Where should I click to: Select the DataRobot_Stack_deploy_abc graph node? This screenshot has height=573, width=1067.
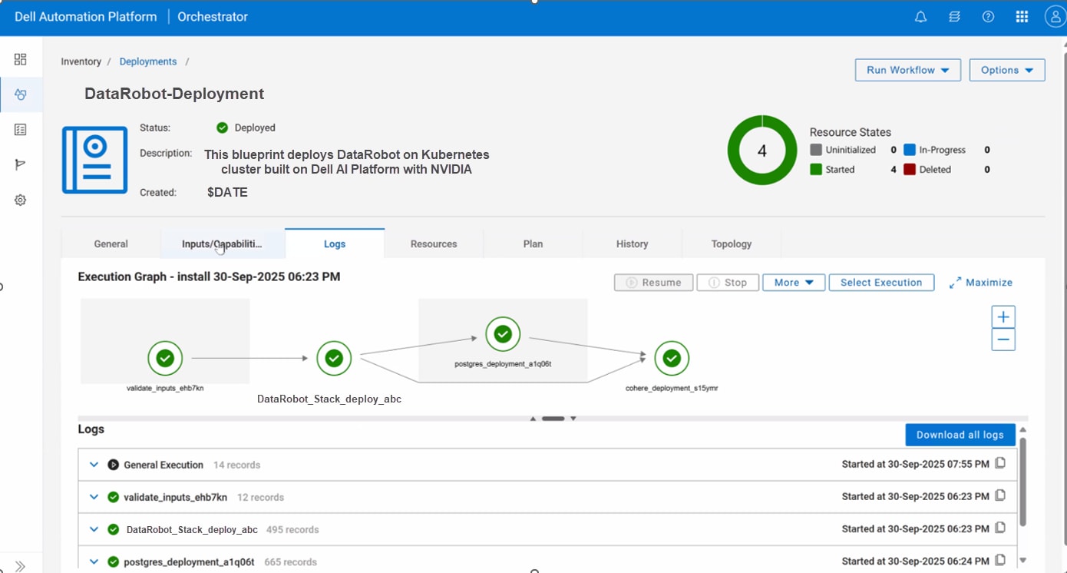[334, 358]
